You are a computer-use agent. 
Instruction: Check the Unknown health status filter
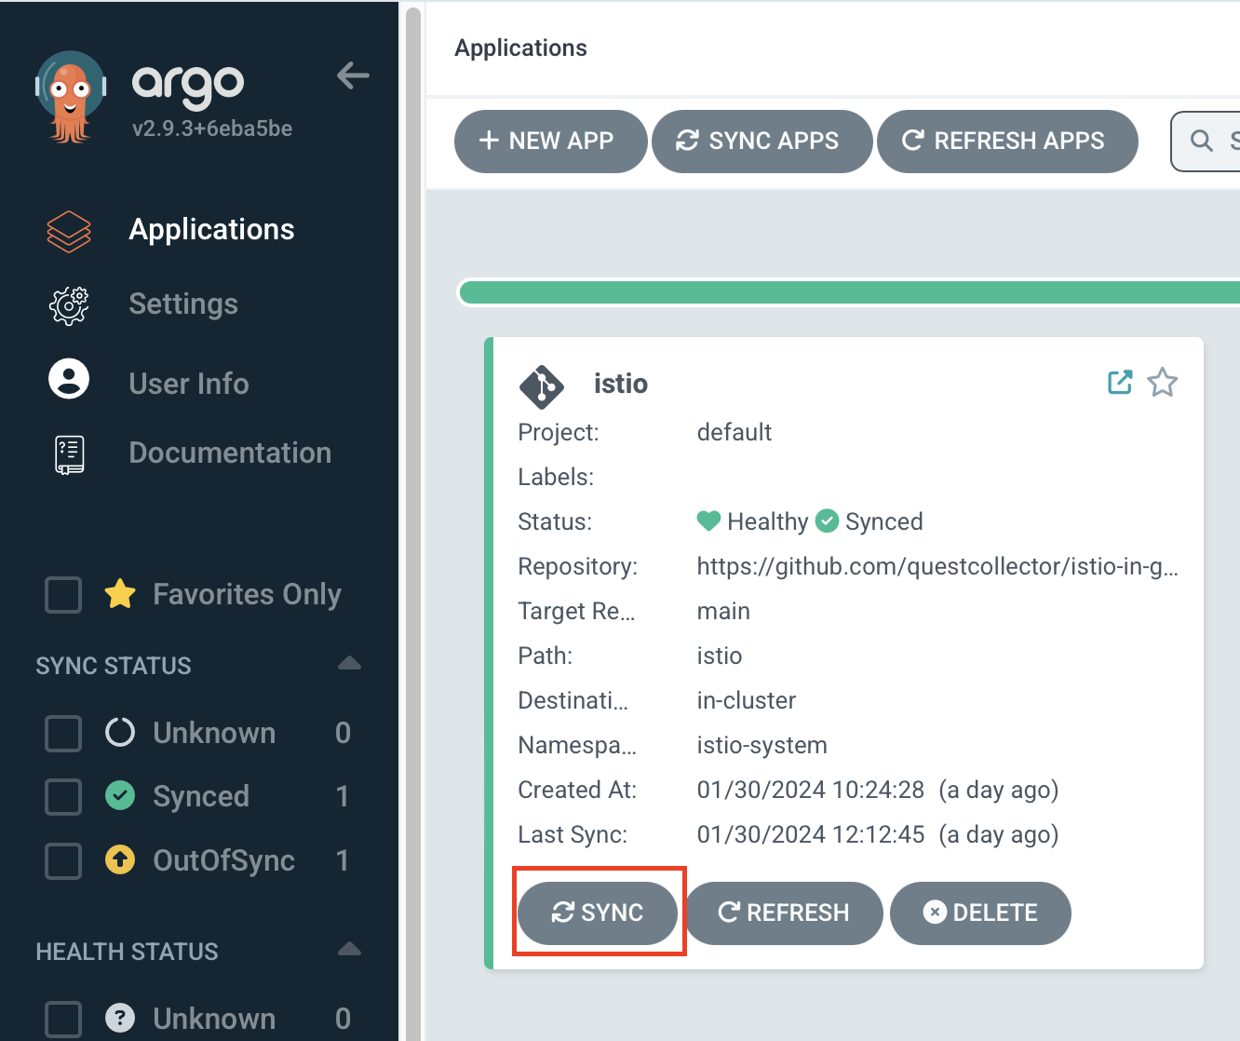tap(63, 1019)
